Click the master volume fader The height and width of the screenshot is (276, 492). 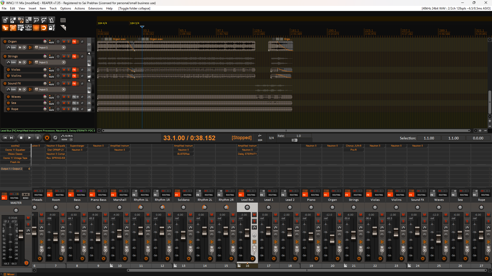coord(21,234)
